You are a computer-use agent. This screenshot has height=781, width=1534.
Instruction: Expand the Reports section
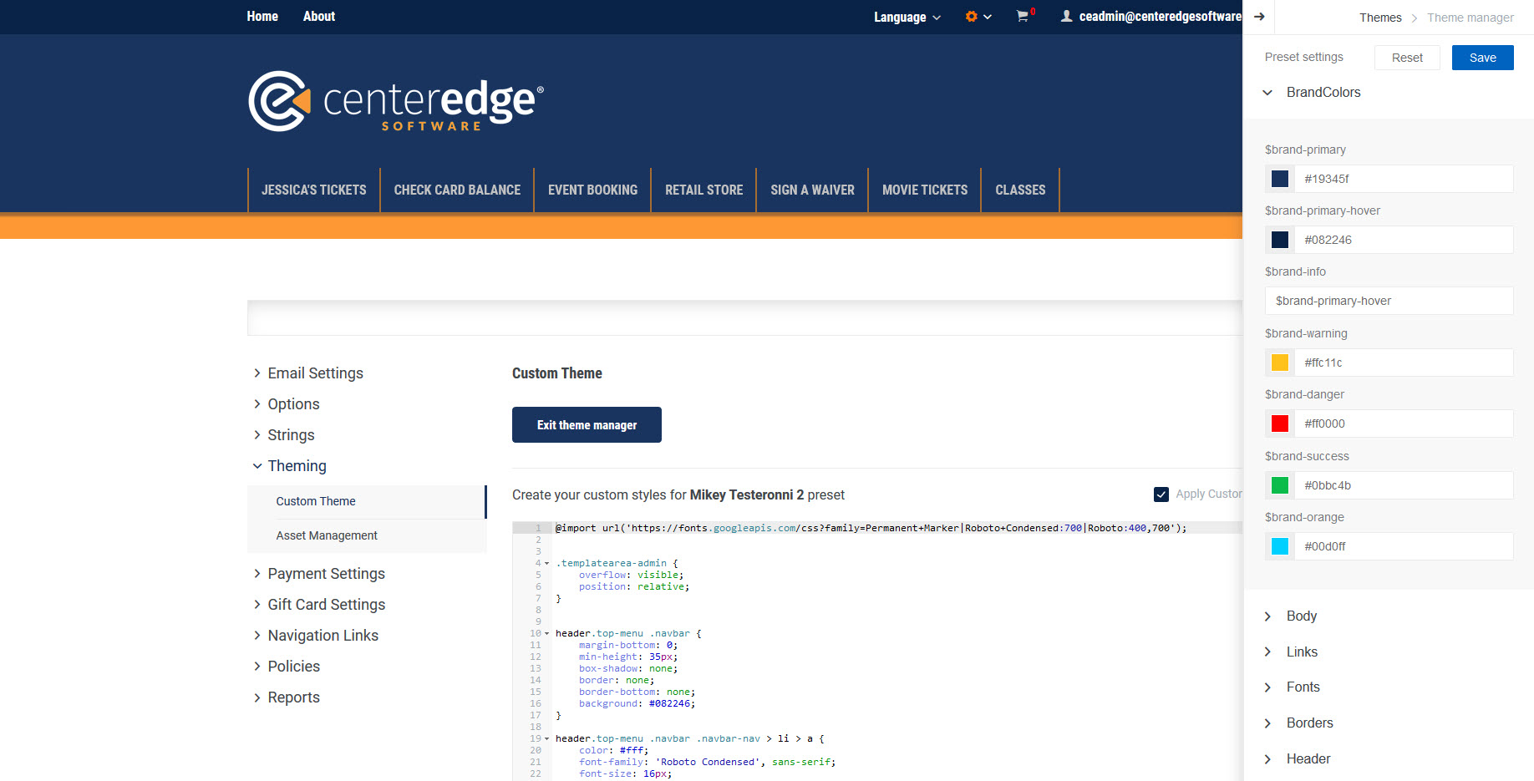287,697
